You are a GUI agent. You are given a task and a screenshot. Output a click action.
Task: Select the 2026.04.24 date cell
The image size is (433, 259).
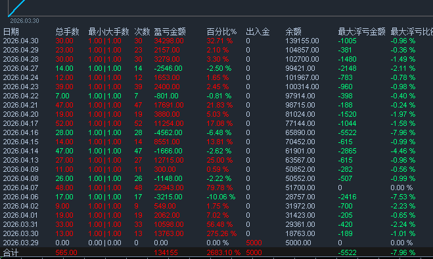click(x=21, y=77)
